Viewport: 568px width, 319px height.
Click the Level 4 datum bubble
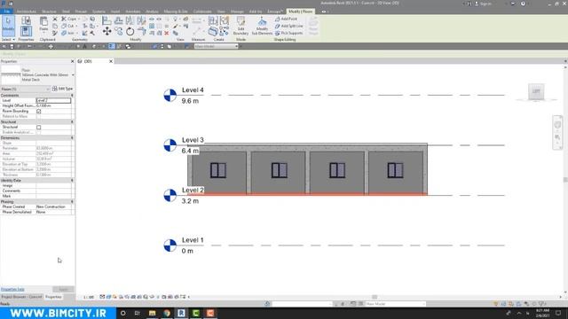pyautogui.click(x=170, y=96)
